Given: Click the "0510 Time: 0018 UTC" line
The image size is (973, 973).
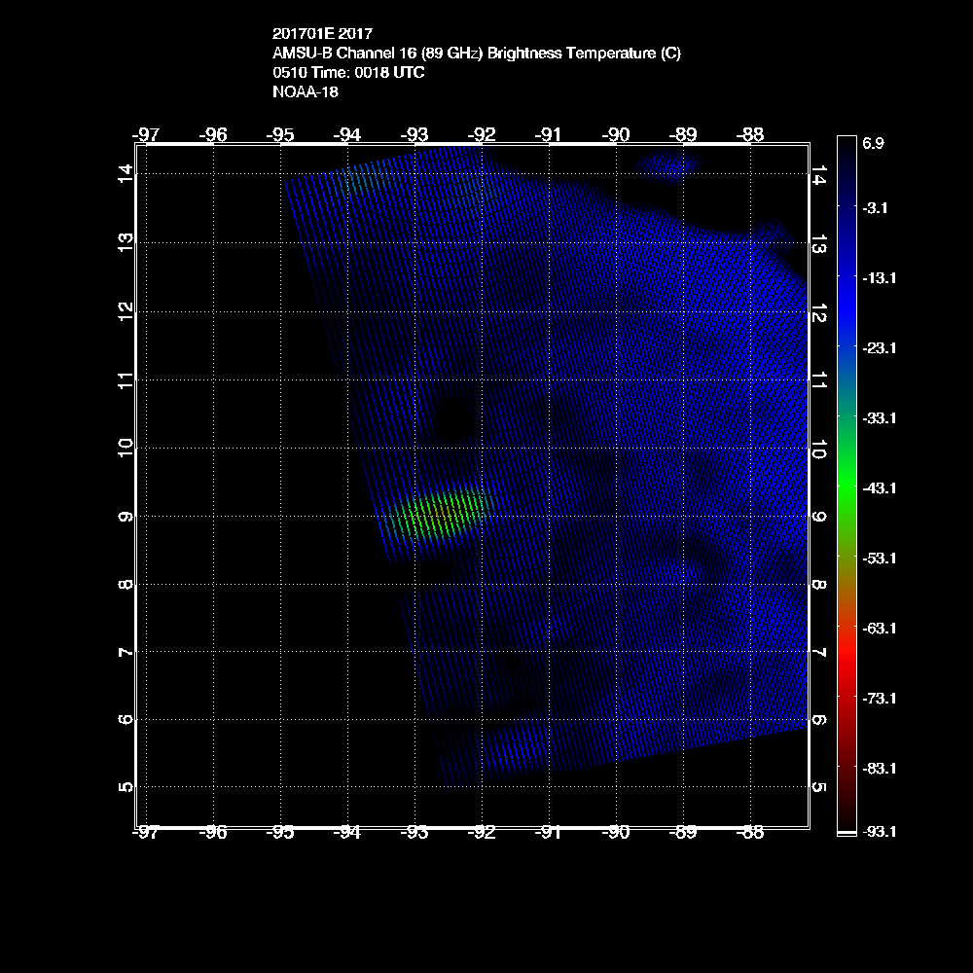Looking at the screenshot, I should click(x=348, y=73).
